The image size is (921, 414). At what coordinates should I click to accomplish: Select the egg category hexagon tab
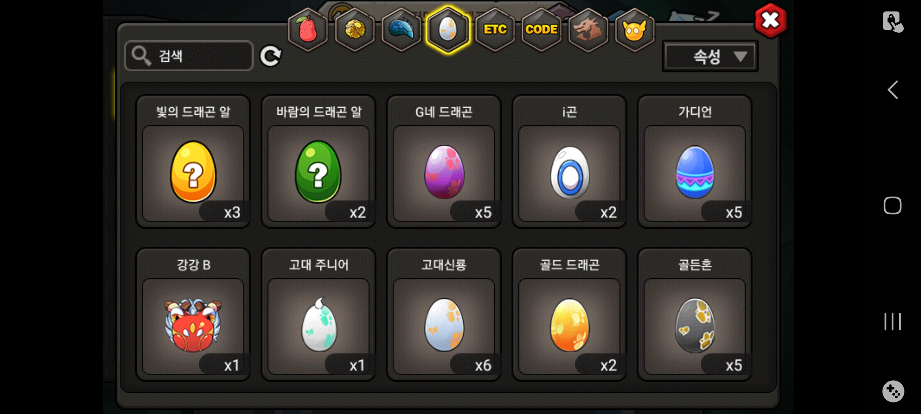coord(448,30)
